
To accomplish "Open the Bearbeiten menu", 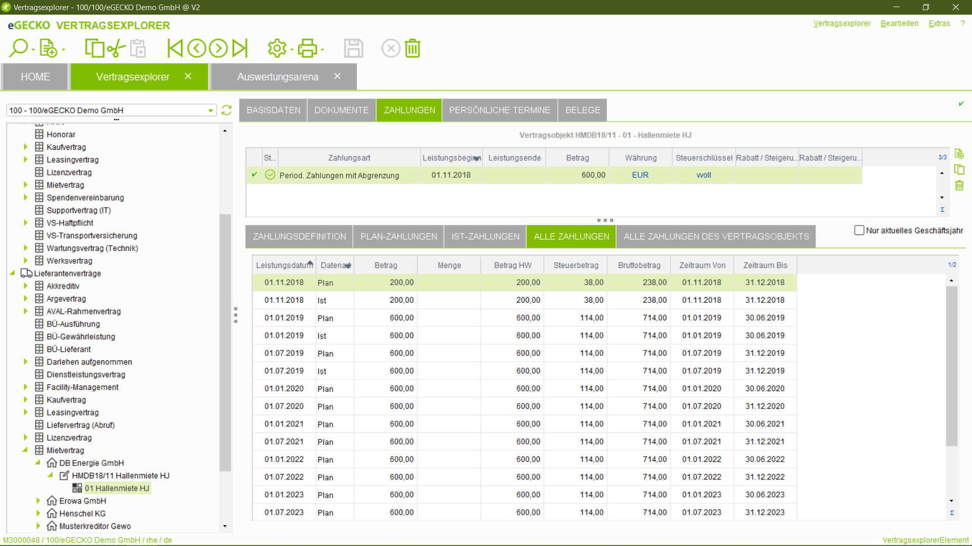I will coord(899,23).
